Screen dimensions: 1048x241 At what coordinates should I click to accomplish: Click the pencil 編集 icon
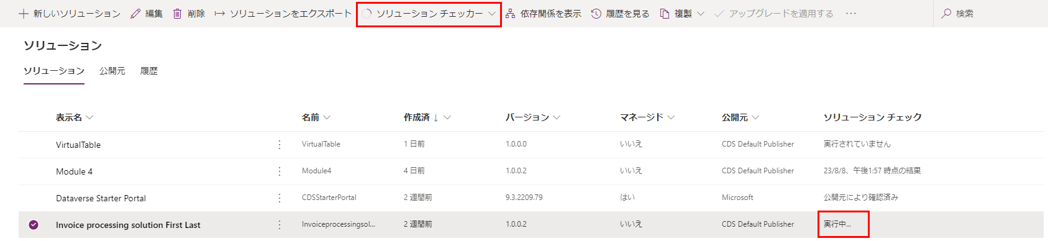pyautogui.click(x=135, y=14)
